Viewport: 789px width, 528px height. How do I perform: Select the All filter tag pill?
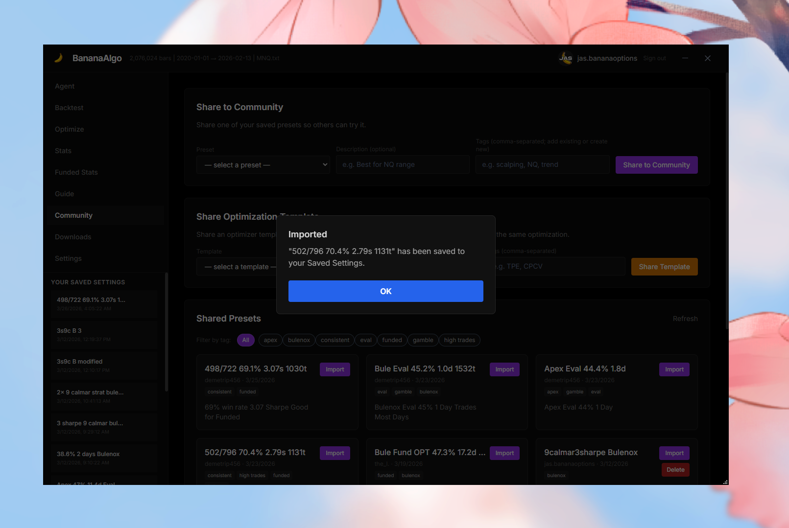pyautogui.click(x=245, y=340)
